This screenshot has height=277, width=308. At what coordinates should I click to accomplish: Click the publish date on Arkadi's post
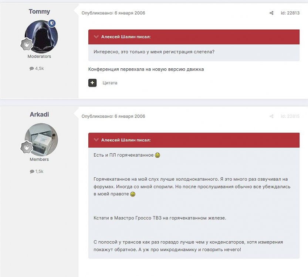click(113, 116)
